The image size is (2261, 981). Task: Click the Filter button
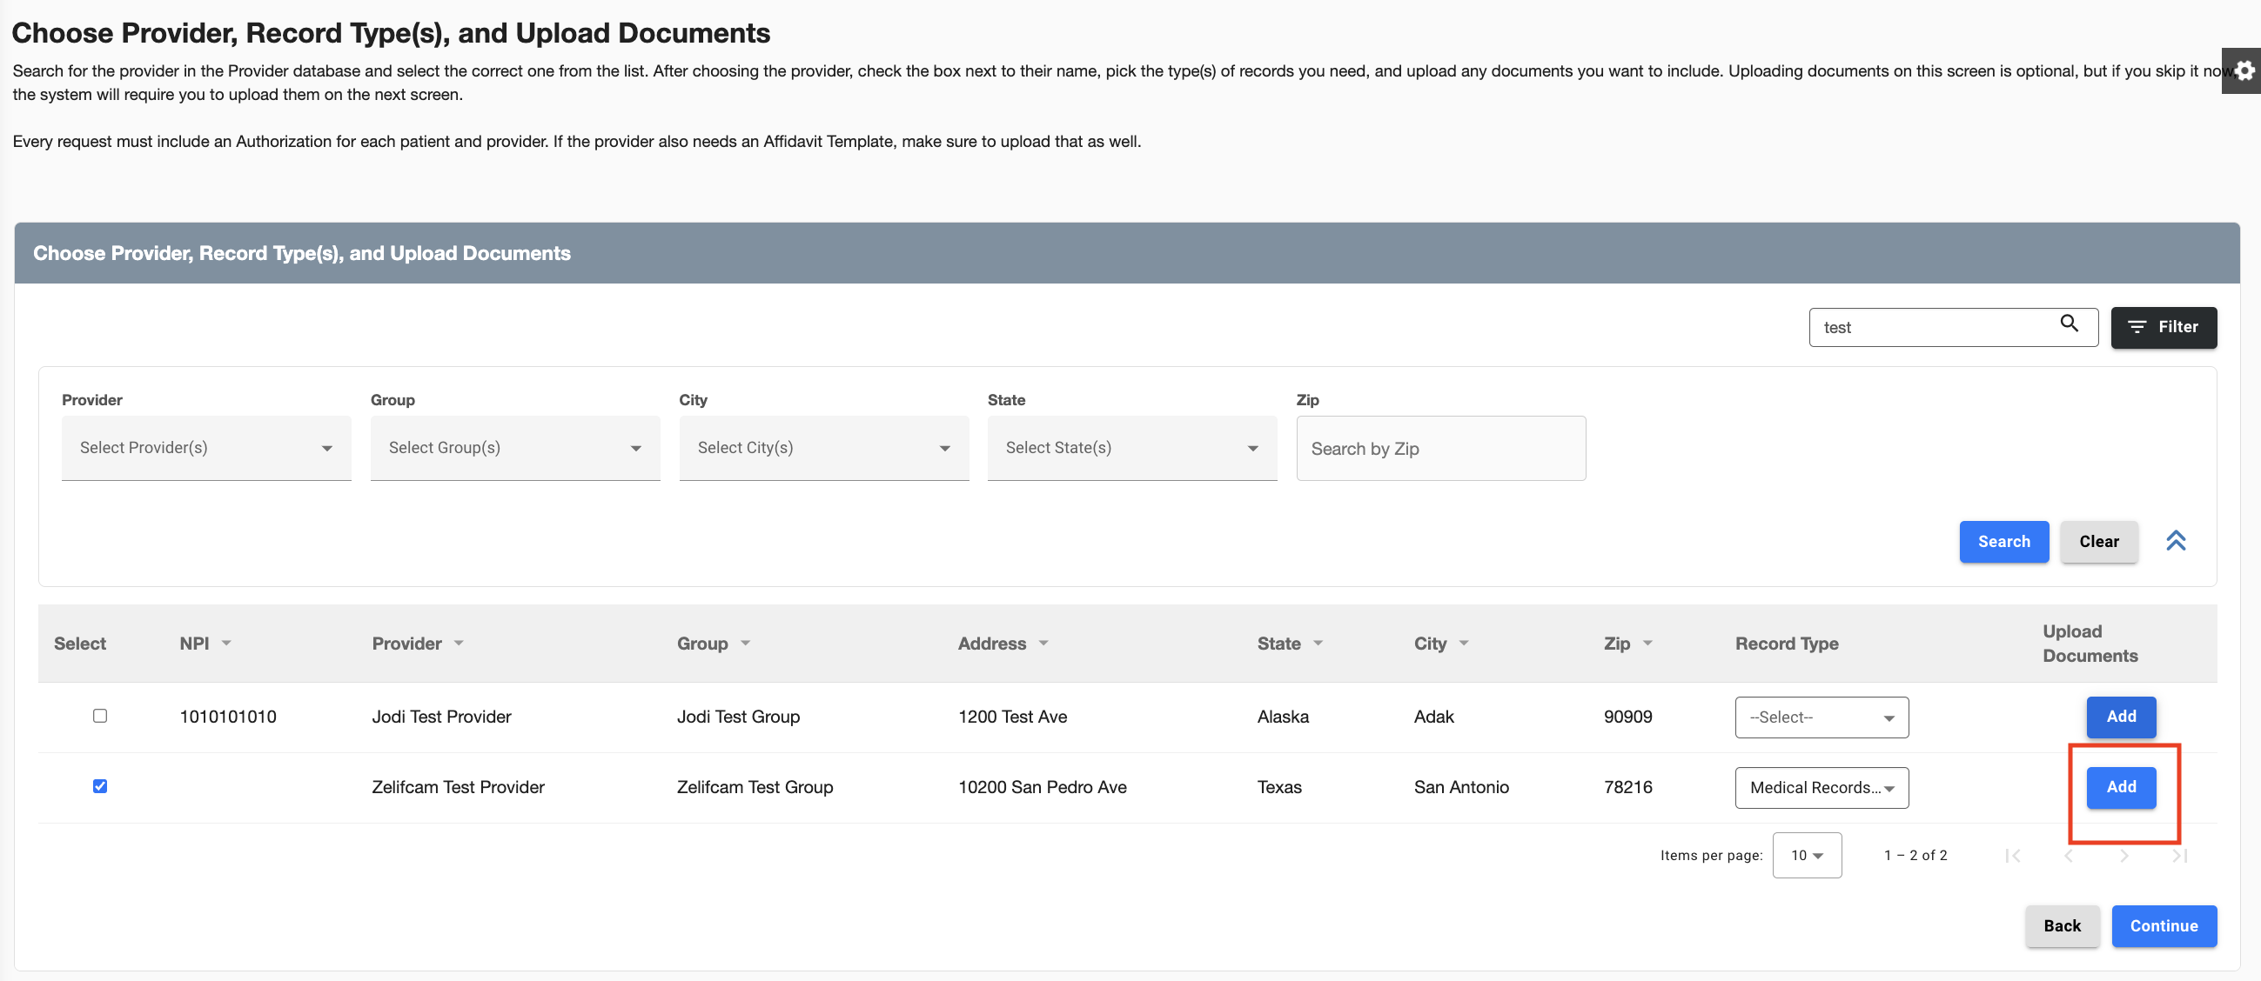2163,327
